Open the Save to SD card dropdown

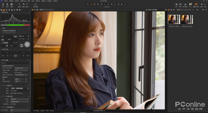[x=21, y=68]
